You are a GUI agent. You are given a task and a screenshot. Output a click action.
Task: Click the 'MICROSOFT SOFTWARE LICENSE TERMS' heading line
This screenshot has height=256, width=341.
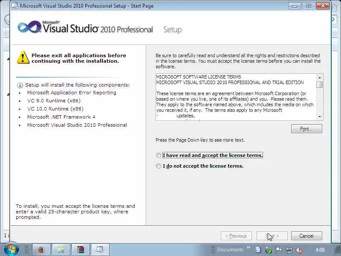coord(199,77)
